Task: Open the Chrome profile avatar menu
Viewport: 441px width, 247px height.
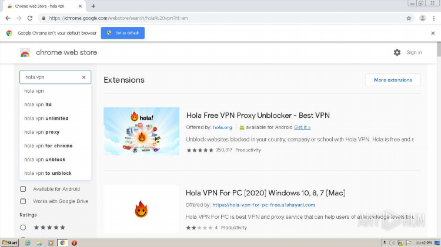Action: pyautogui.click(x=422, y=18)
